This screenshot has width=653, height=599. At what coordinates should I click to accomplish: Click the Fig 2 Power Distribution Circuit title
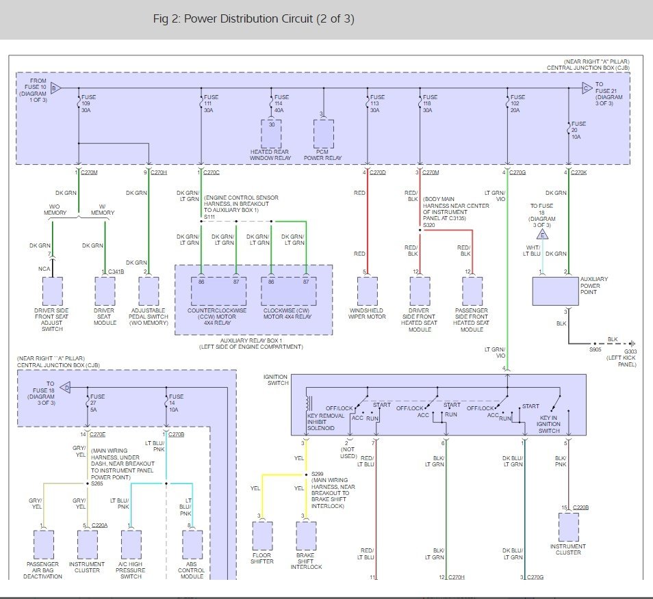254,19
